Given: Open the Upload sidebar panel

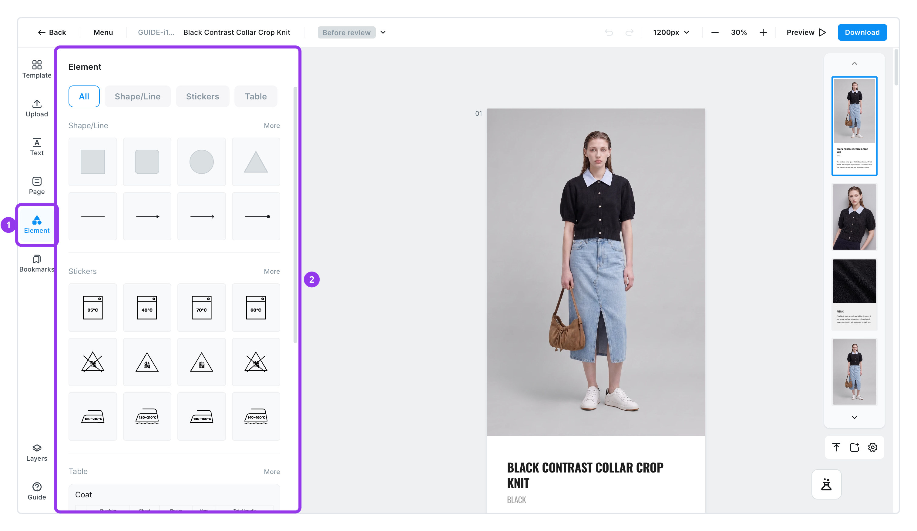Looking at the screenshot, I should pyautogui.click(x=37, y=108).
